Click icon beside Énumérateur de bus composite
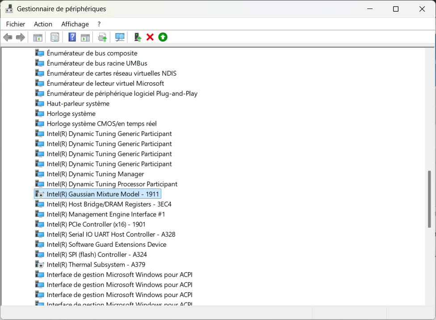The width and height of the screenshot is (436, 320). 39,53
